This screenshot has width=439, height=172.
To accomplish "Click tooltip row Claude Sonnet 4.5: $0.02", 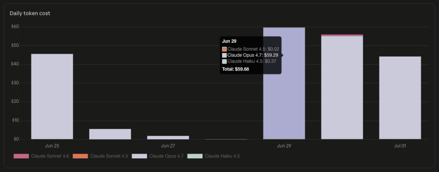I will [x=250, y=49].
